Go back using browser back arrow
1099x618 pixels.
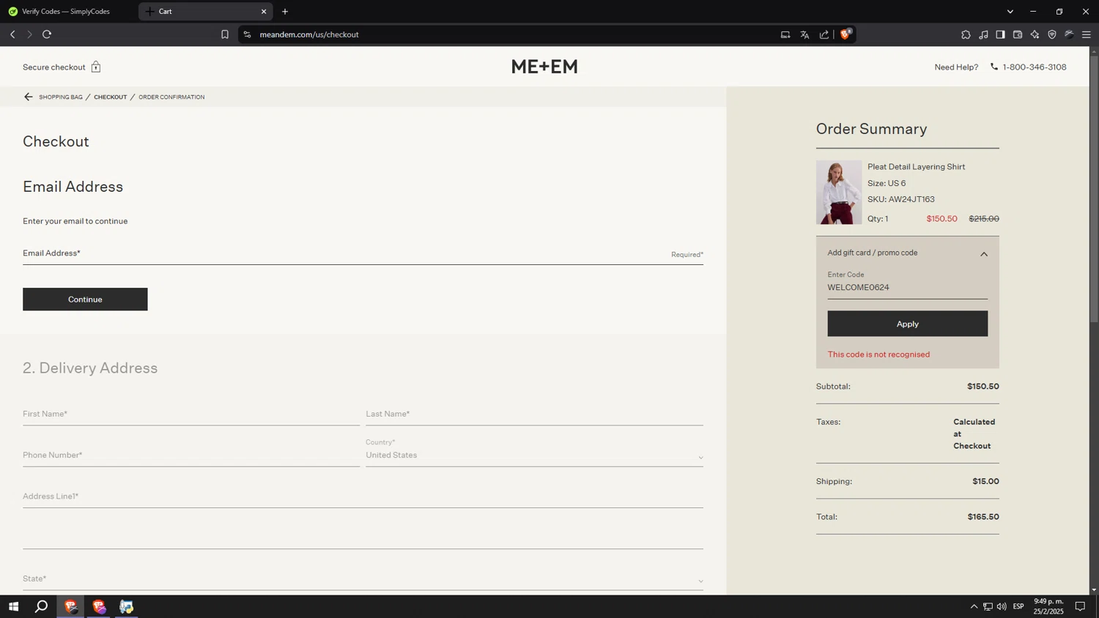click(x=12, y=34)
